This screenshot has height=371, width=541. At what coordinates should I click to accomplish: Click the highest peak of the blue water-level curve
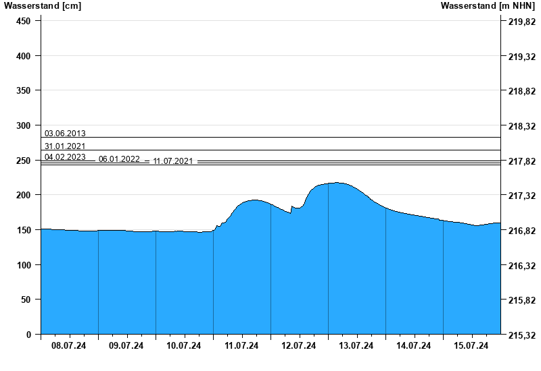tap(338, 183)
